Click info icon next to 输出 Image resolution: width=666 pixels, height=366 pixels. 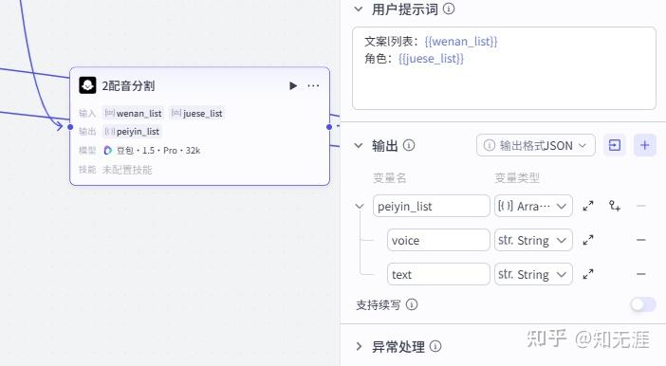point(409,145)
